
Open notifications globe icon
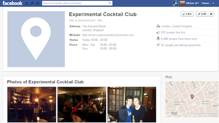[x=38, y=3]
